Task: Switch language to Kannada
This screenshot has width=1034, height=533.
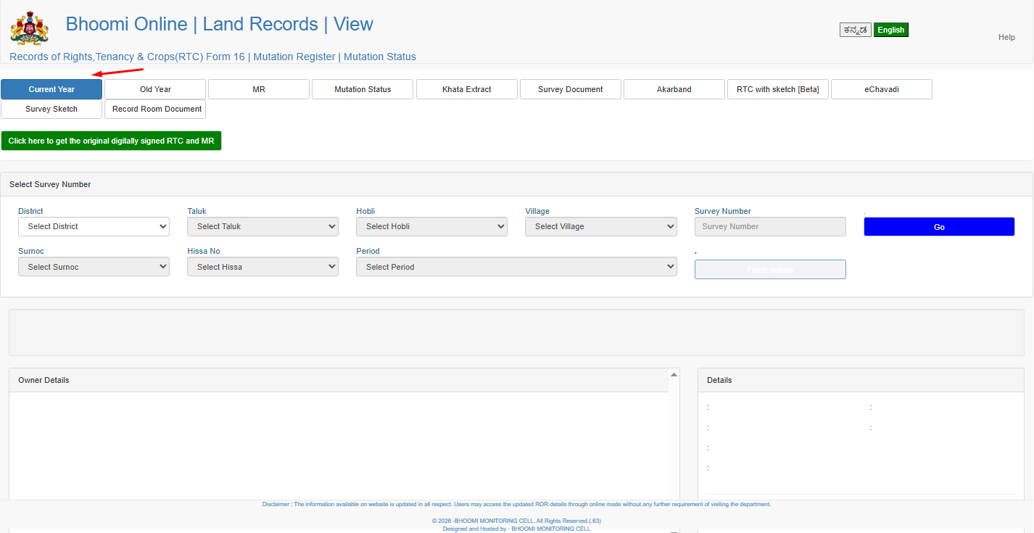Action: (x=856, y=30)
